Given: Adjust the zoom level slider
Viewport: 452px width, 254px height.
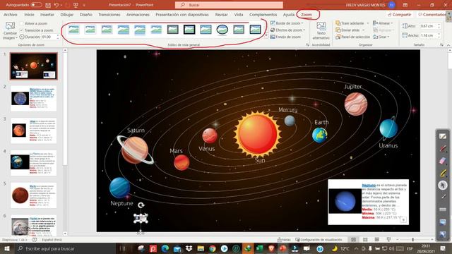Looking at the screenshot, I should coord(413,240).
